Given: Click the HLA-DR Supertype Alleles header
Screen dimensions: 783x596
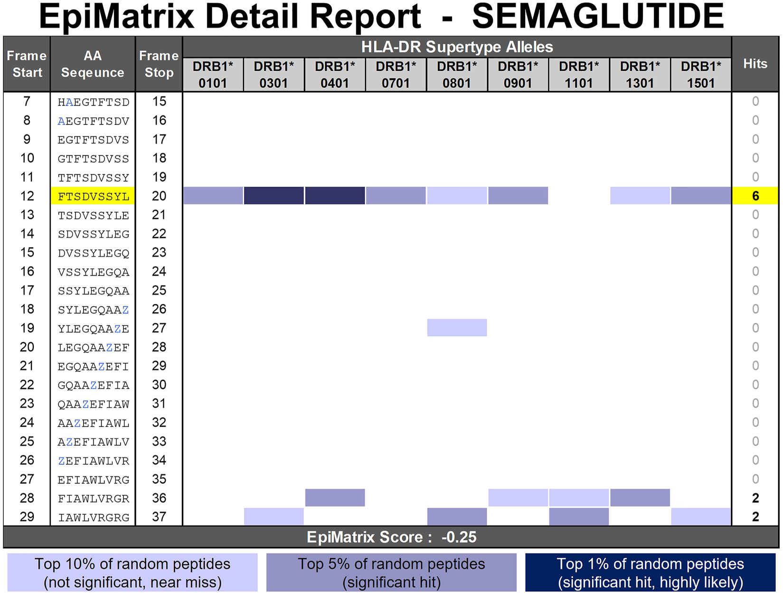Looking at the screenshot, I should [457, 47].
